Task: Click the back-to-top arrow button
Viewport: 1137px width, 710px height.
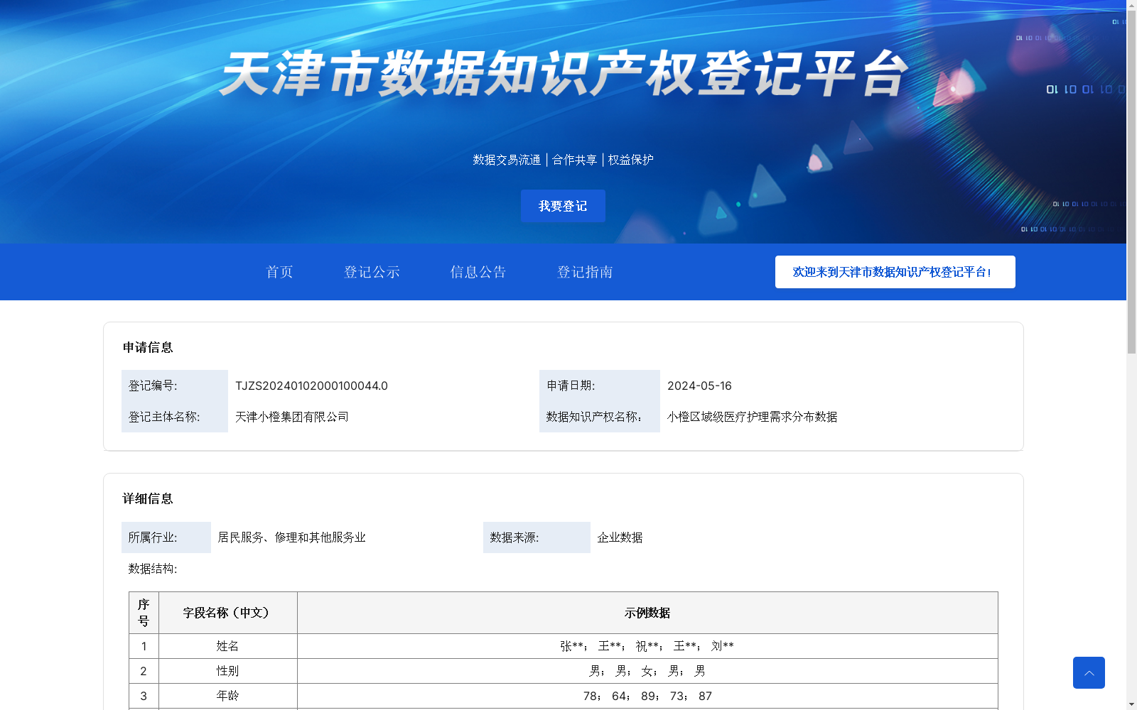Action: coord(1089,672)
